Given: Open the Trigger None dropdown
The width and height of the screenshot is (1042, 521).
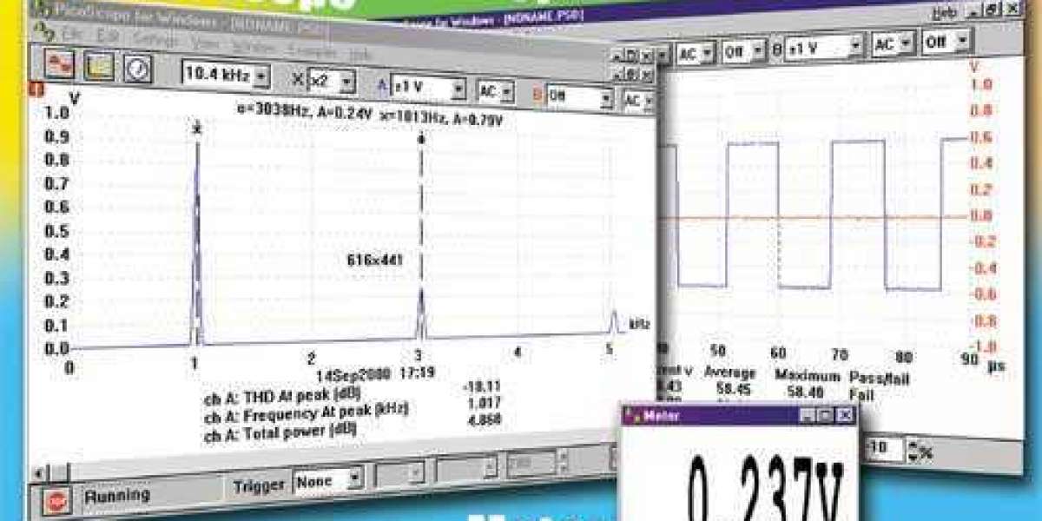Looking at the screenshot, I should pos(354,478).
